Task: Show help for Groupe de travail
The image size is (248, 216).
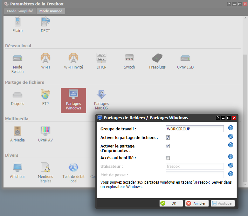Action: (231, 128)
